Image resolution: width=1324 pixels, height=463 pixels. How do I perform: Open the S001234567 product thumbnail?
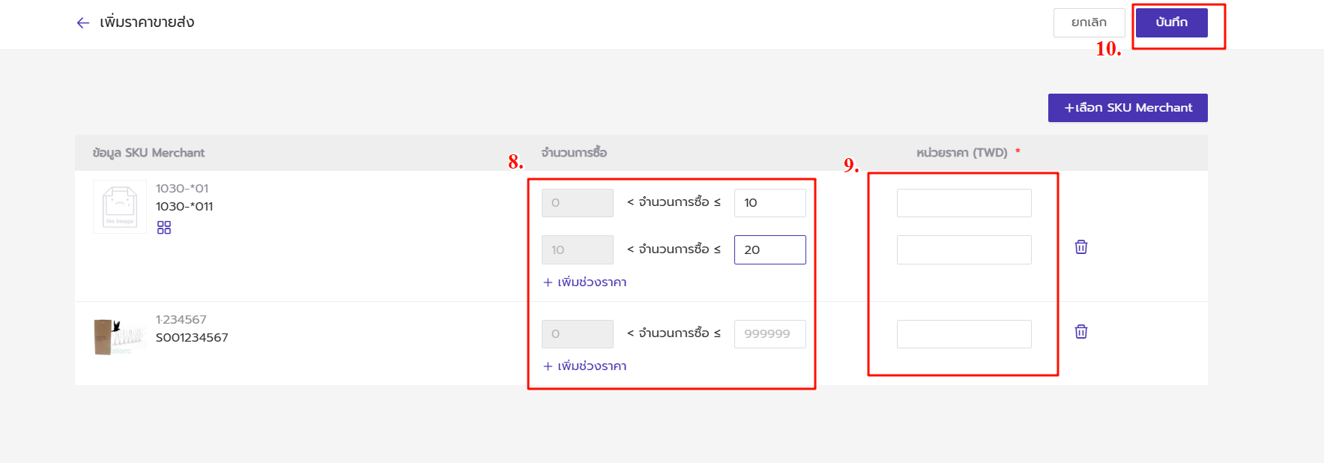pos(118,336)
